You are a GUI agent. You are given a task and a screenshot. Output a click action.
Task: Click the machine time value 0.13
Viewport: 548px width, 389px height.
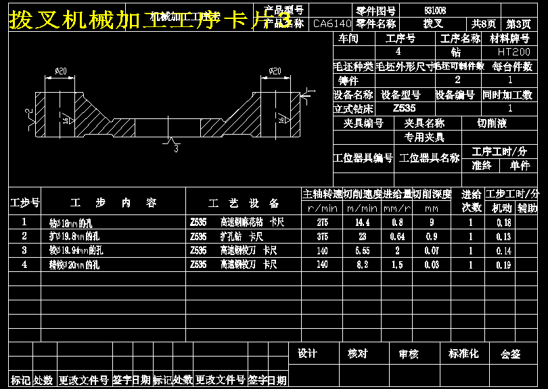pyautogui.click(x=503, y=237)
